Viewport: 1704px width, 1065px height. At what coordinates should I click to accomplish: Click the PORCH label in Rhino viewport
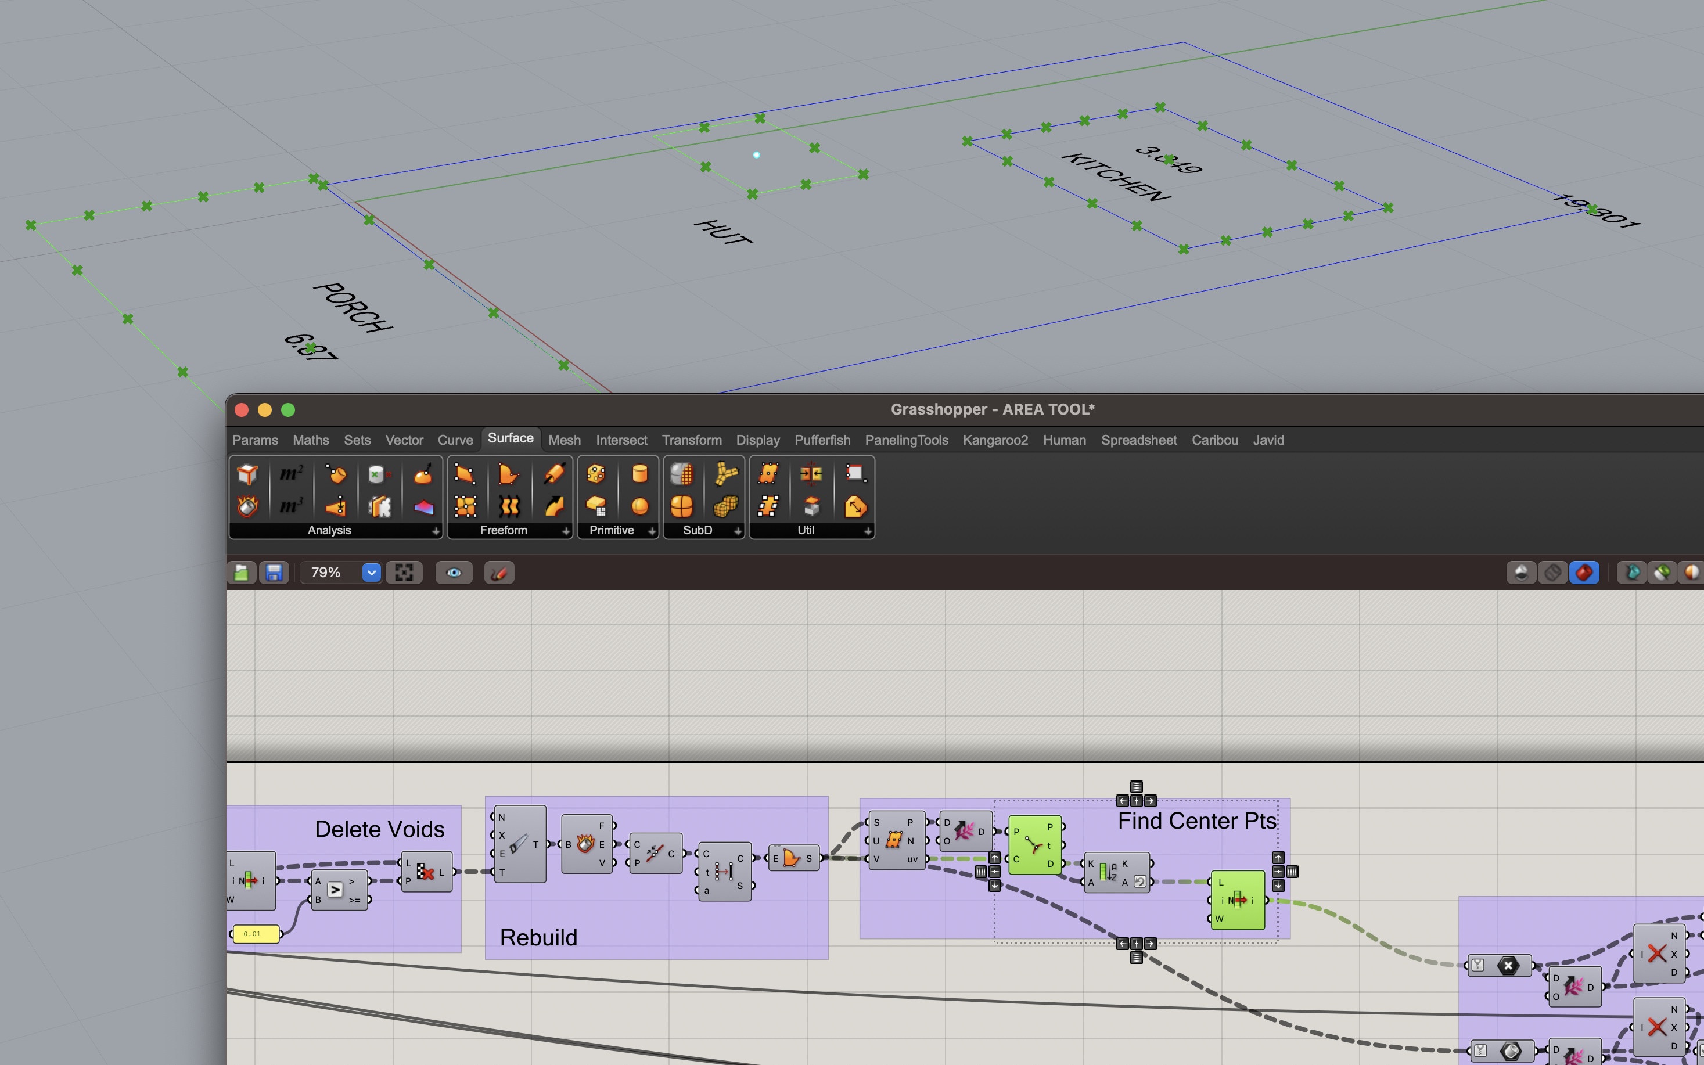tap(352, 307)
